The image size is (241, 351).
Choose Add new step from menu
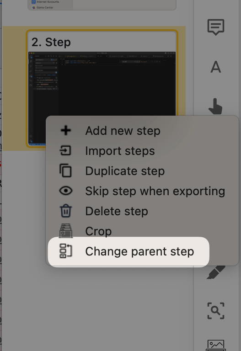[123, 131]
